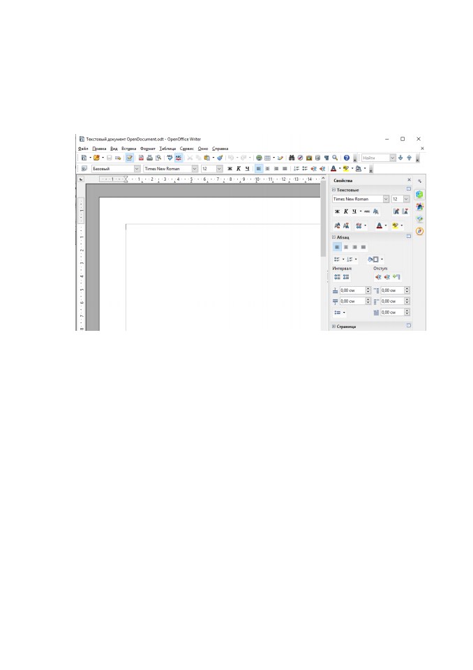This screenshot has width=473, height=670.
Task: Open Page Preview from the toolbar
Action: pyautogui.click(x=158, y=158)
